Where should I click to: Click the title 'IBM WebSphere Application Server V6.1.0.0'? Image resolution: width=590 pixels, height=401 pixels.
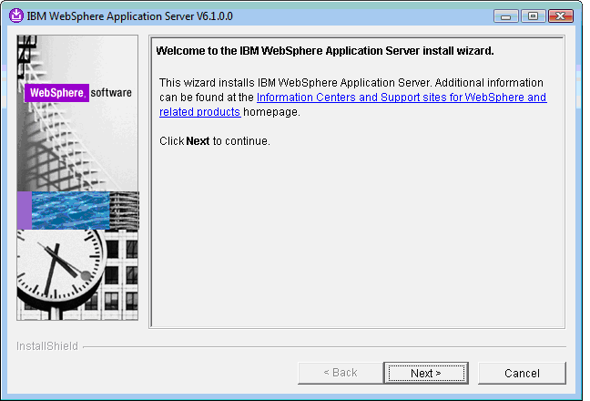point(130,16)
